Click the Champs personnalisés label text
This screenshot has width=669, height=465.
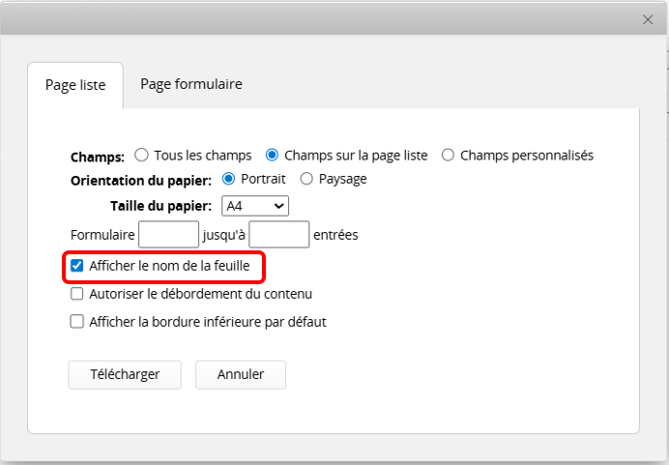(526, 155)
